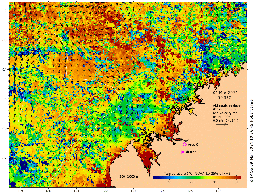The width and height of the screenshot is (253, 196).
Task: Click the longitude axis label 121
Action: (x=77, y=191)
